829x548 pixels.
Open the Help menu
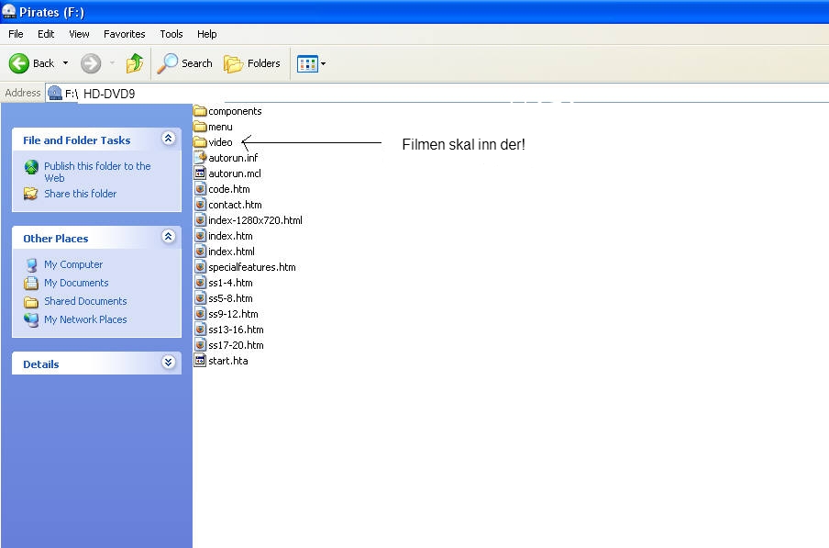click(x=206, y=34)
